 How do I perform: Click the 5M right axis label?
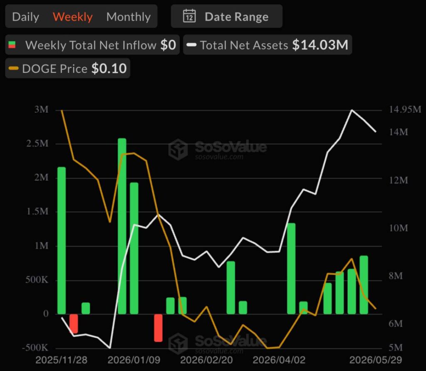coord(396,348)
